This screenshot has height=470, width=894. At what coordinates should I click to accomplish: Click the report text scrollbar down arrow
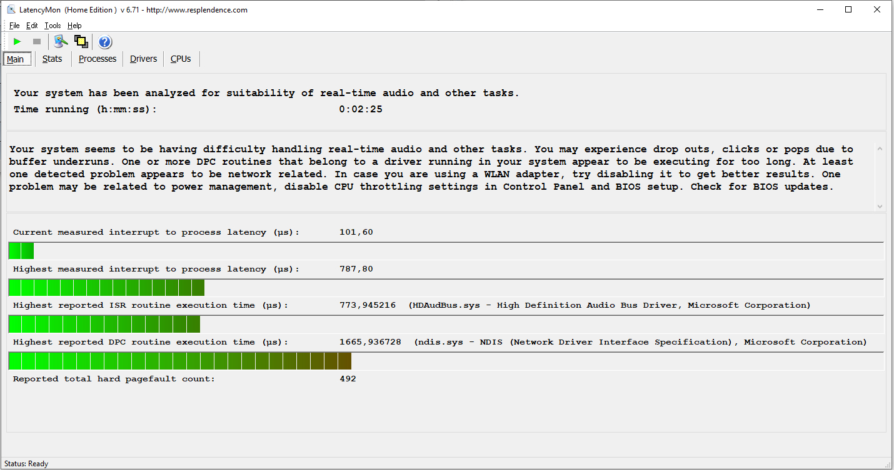880,206
